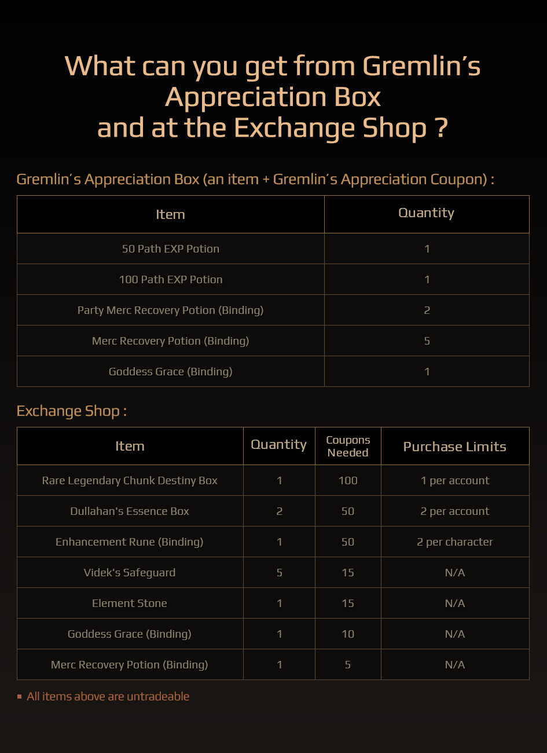Click the Element Stone item

pos(130,604)
